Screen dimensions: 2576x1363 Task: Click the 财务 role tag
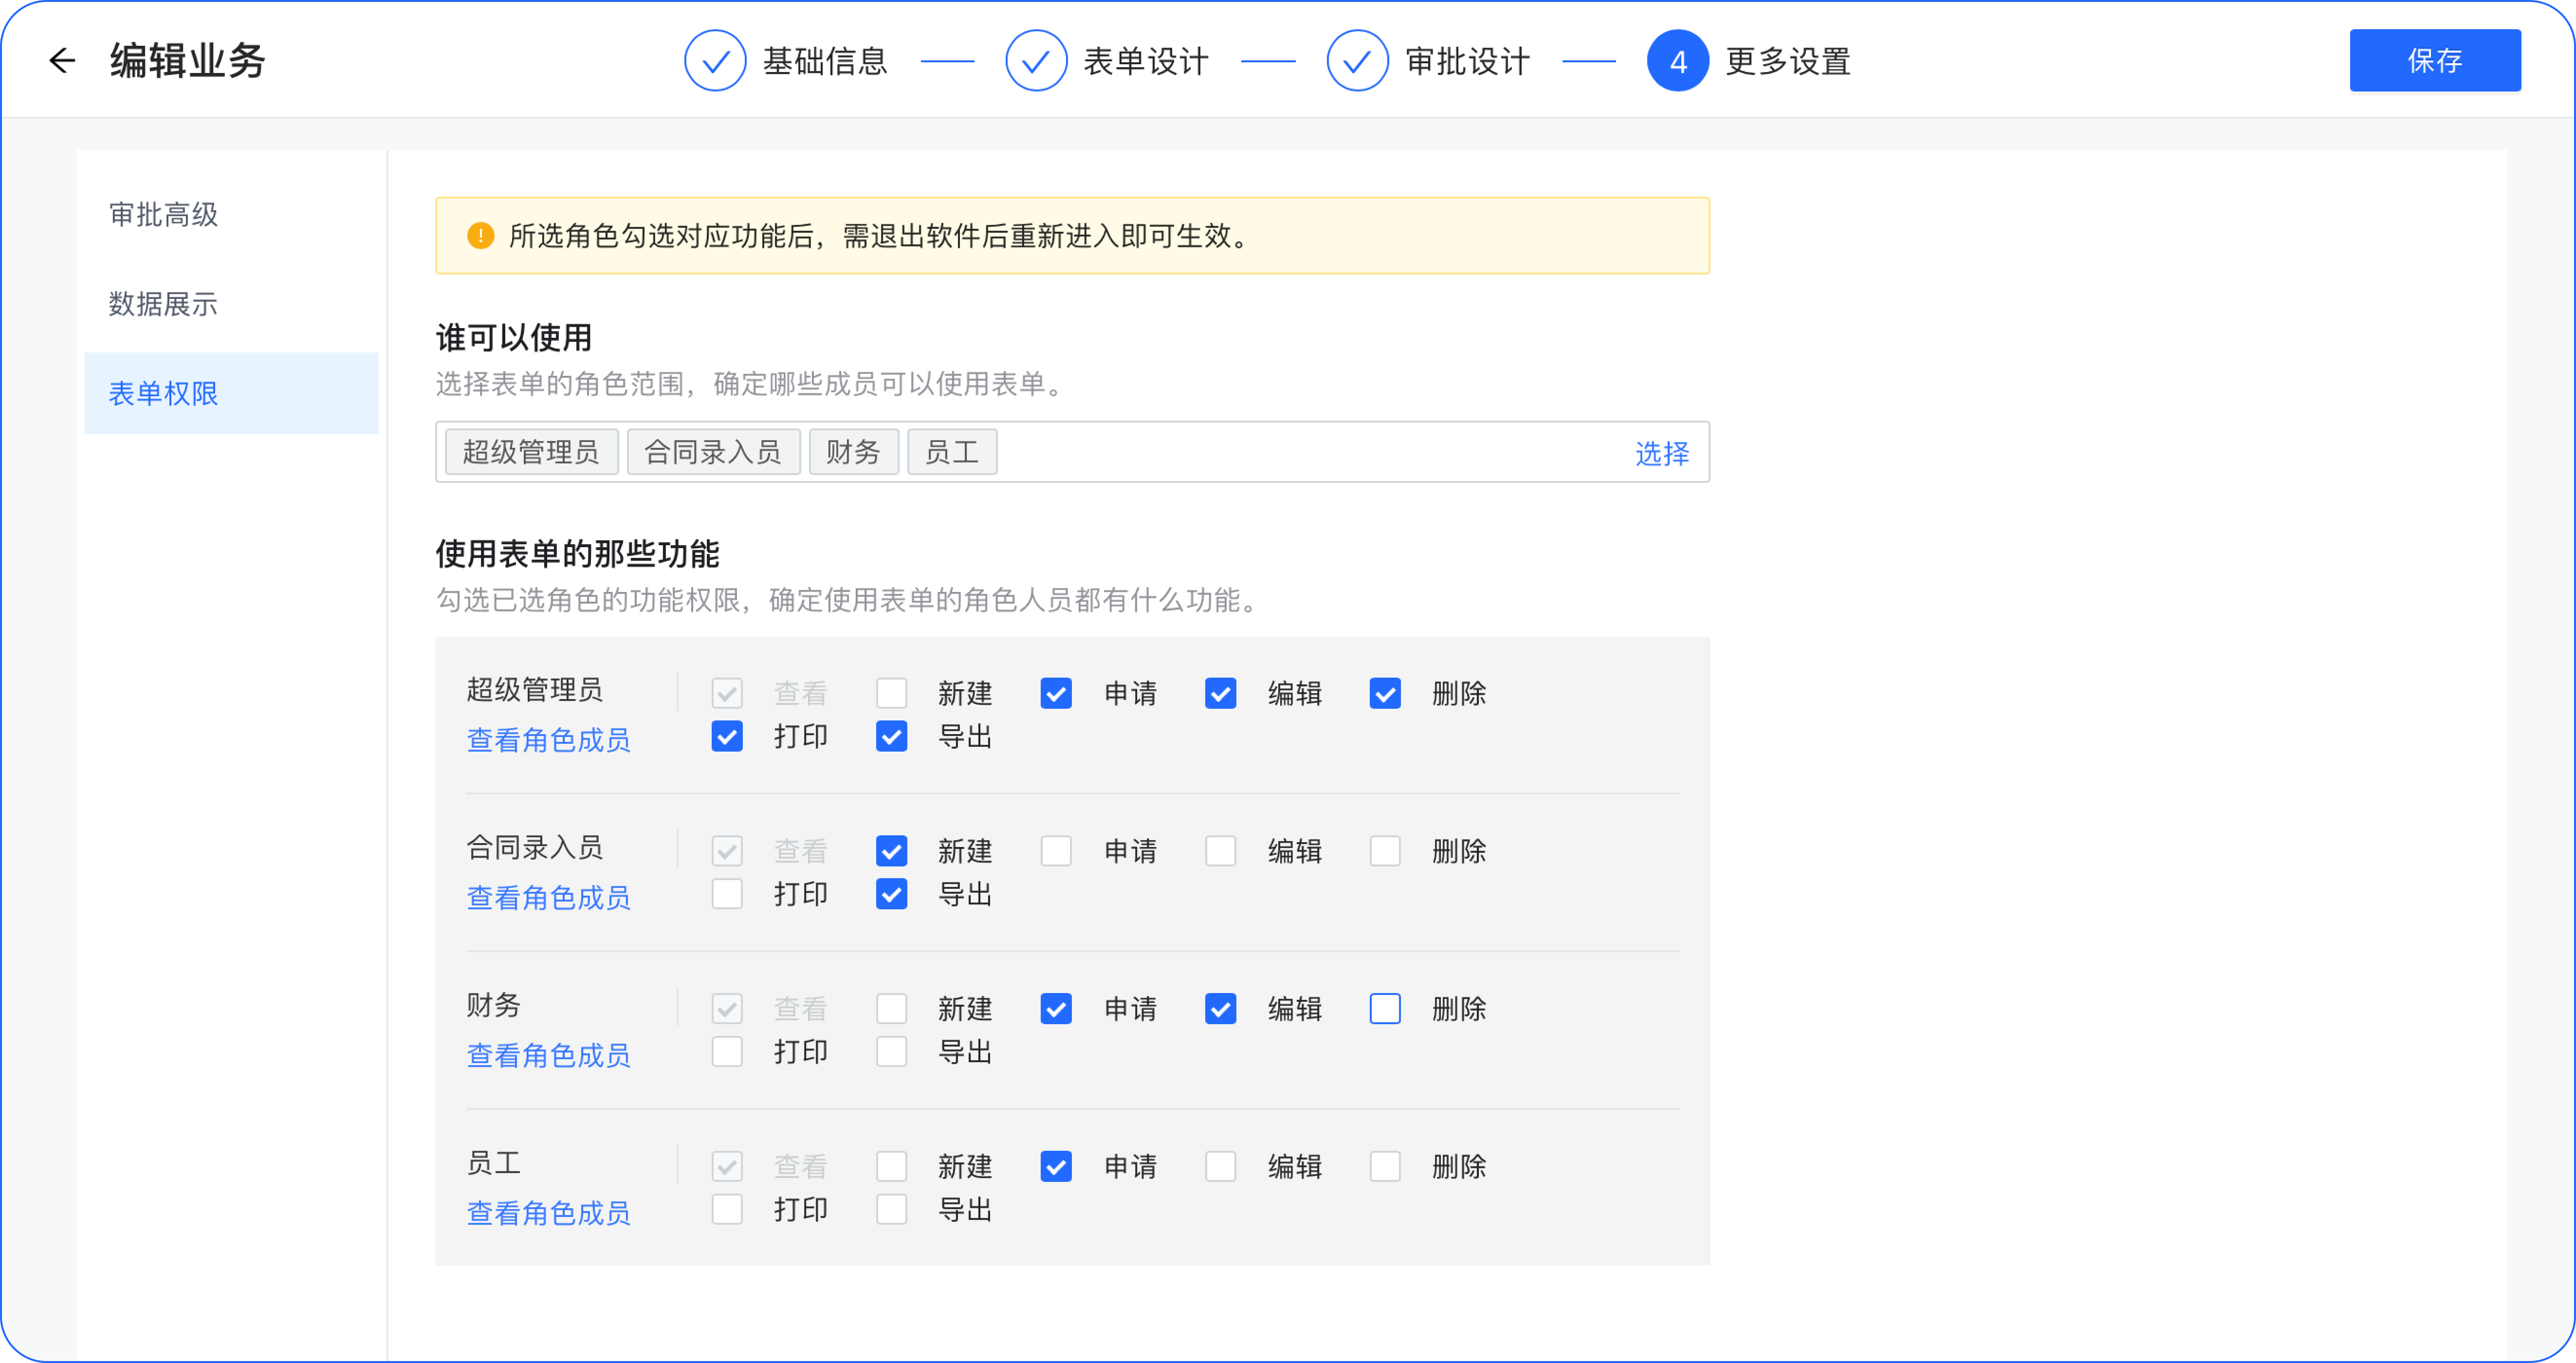click(853, 452)
